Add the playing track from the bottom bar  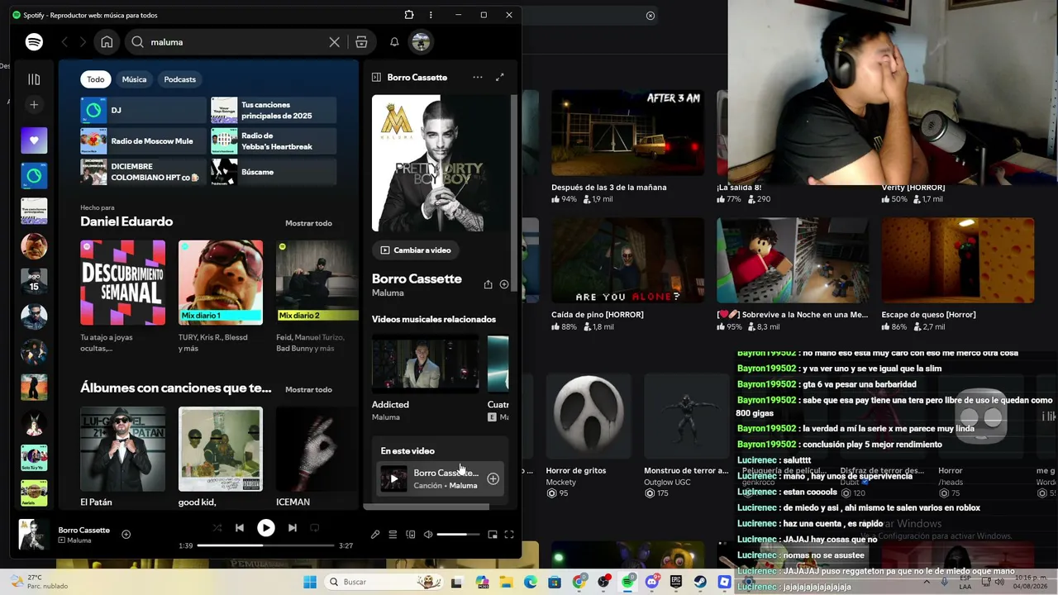pos(126,534)
